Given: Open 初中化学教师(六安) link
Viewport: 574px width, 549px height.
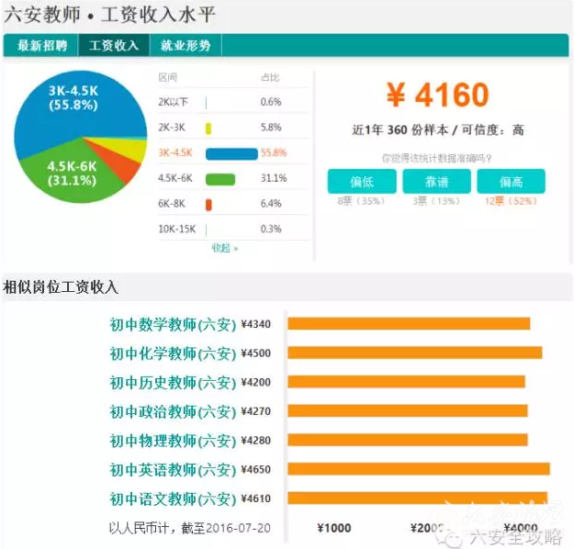Looking at the screenshot, I should 173,353.
